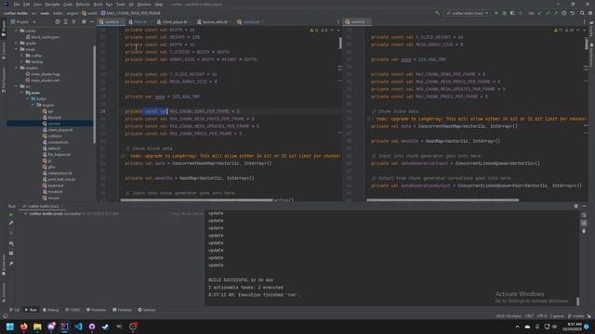Open the run configuration dropdown

point(467,13)
